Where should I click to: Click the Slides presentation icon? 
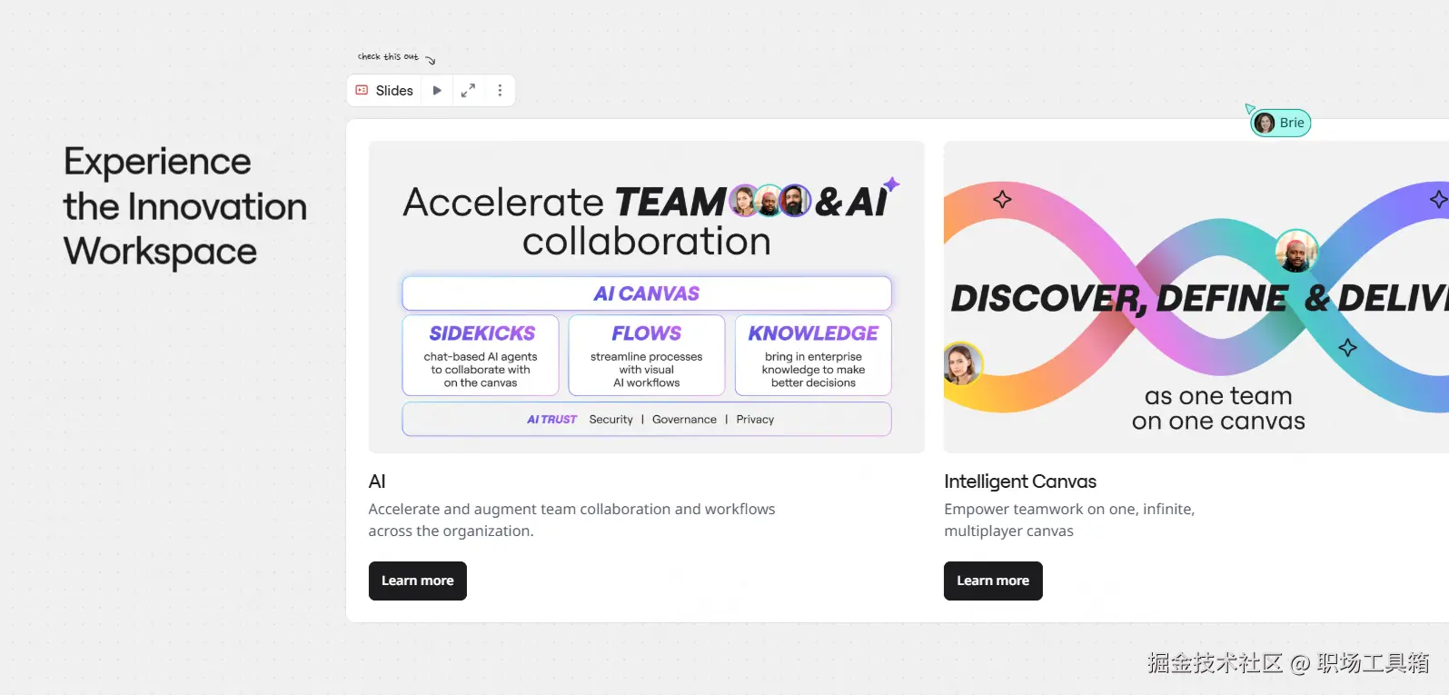pos(362,91)
